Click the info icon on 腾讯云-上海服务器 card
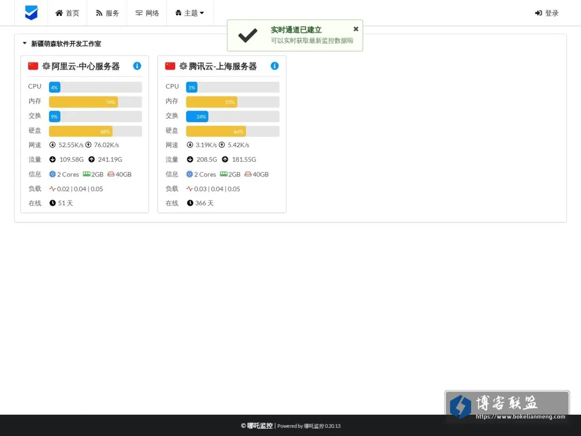 (275, 66)
